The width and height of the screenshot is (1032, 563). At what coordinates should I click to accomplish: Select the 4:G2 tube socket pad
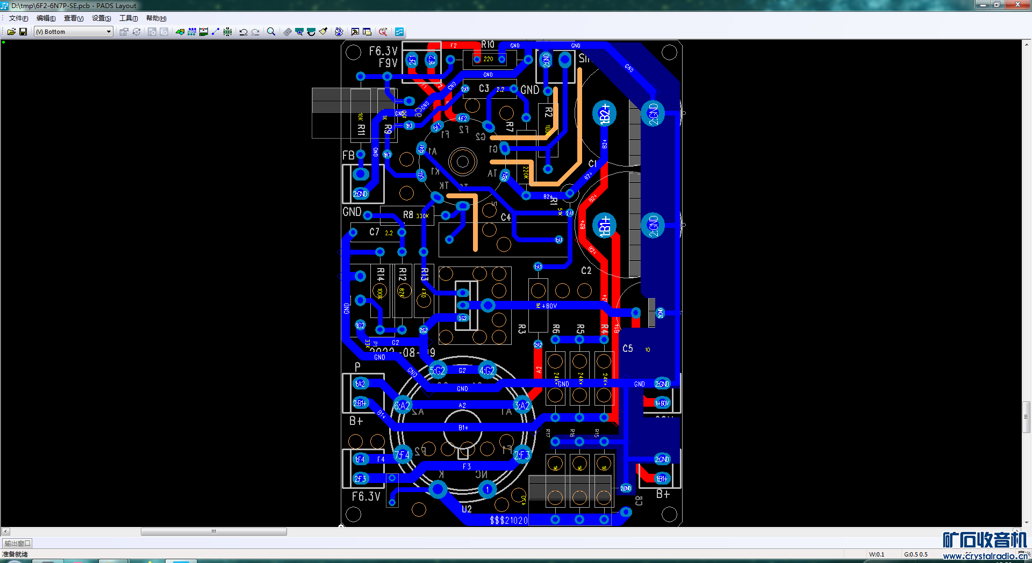[487, 371]
